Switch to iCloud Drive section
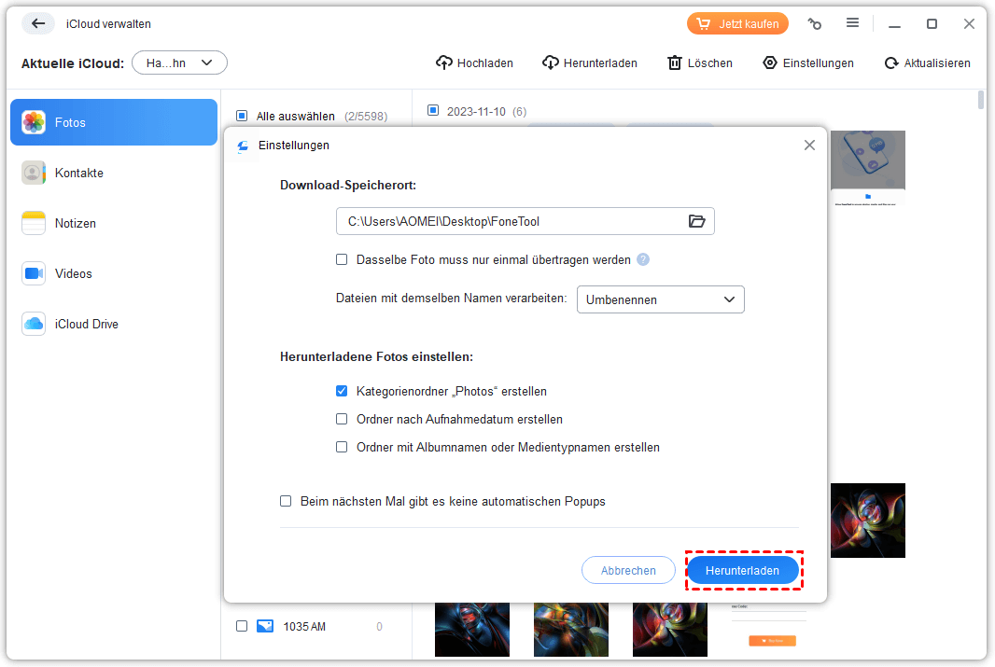This screenshot has width=995, height=667. point(86,325)
